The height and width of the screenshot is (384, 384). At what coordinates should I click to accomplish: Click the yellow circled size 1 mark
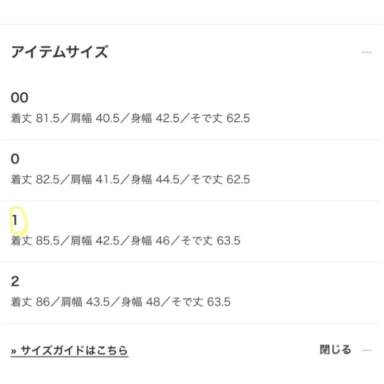[x=16, y=221]
